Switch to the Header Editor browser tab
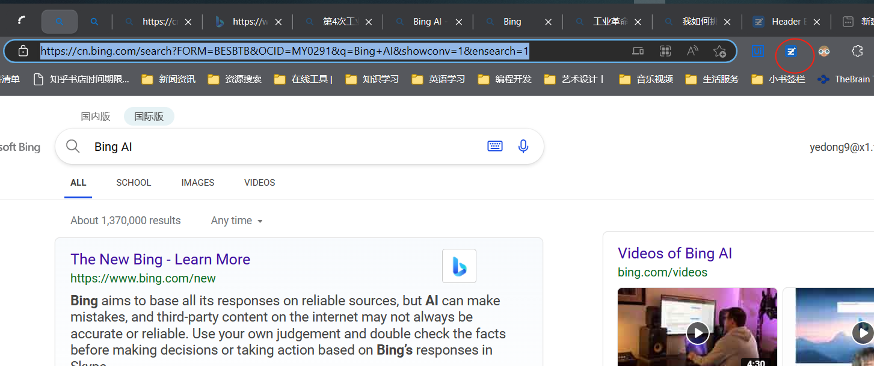 pyautogui.click(x=787, y=22)
